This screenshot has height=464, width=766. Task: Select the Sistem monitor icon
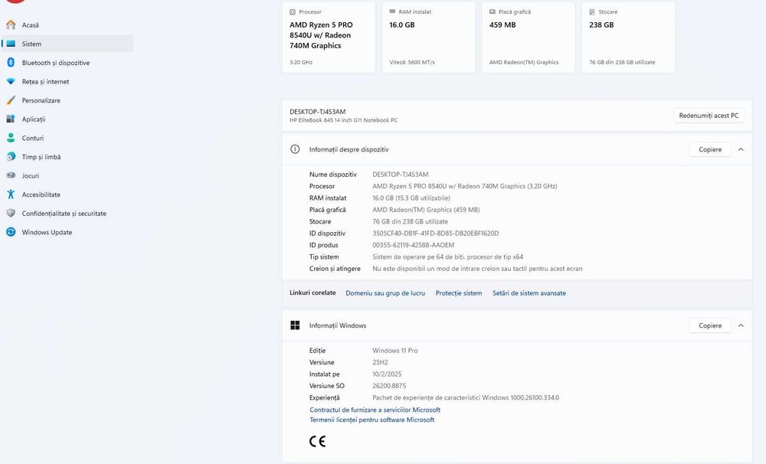[x=11, y=44]
